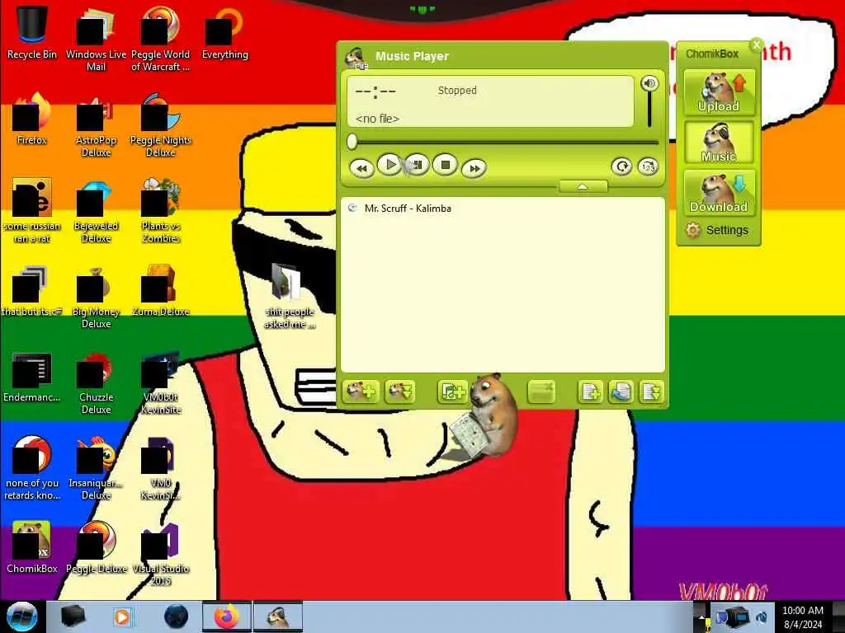Toggle repeat mode in Music Player
The width and height of the screenshot is (845, 633).
[622, 166]
